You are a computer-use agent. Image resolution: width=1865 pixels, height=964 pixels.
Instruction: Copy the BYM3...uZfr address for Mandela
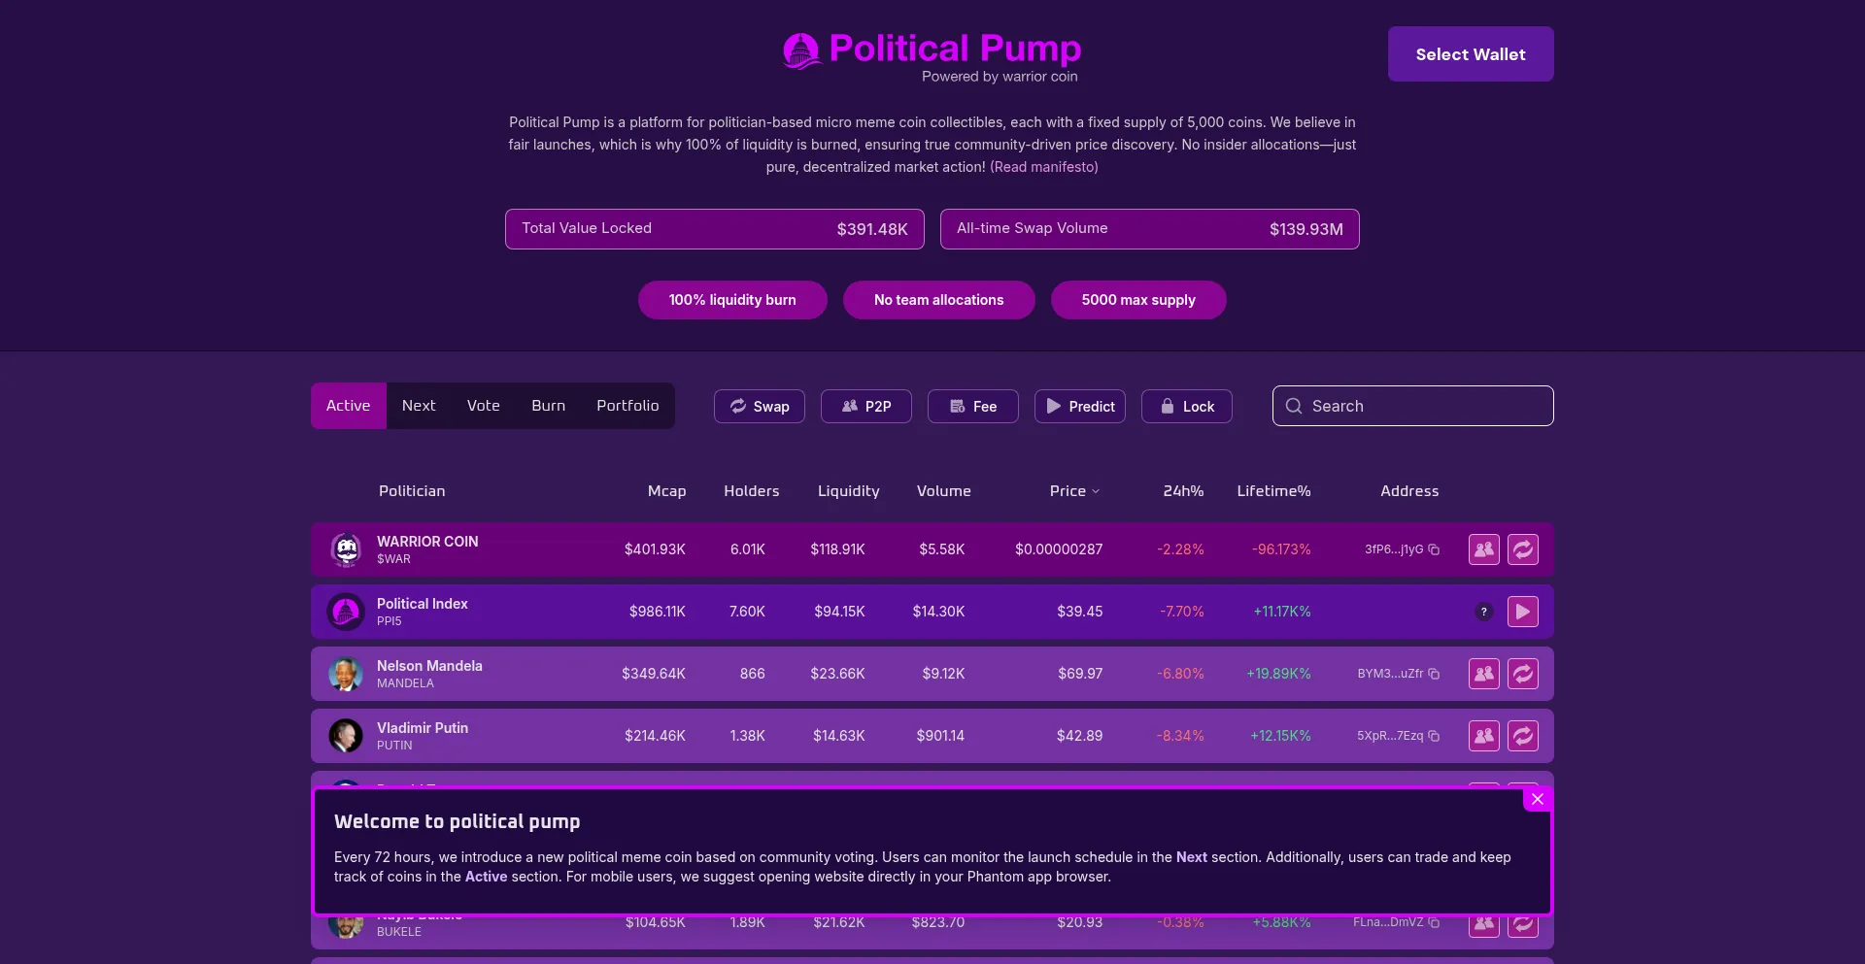[1435, 674]
